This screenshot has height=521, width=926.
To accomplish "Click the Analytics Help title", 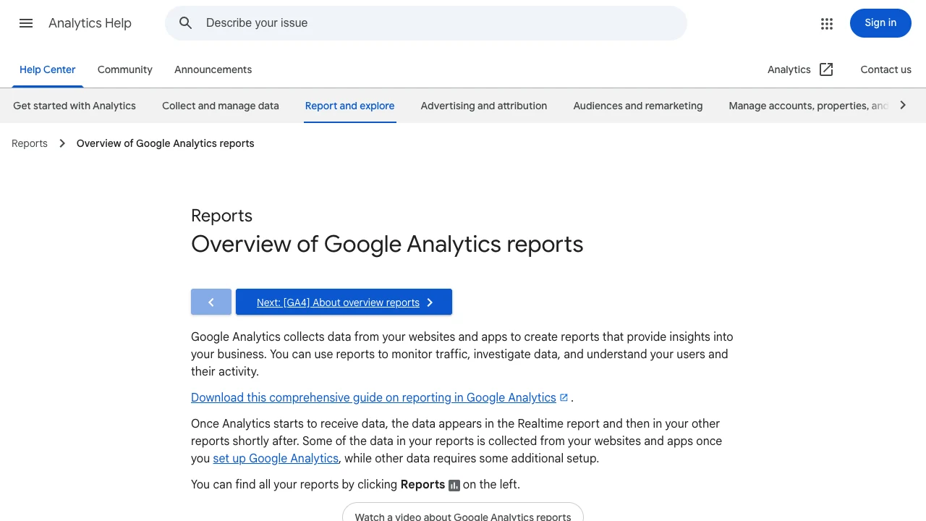I will click(90, 23).
